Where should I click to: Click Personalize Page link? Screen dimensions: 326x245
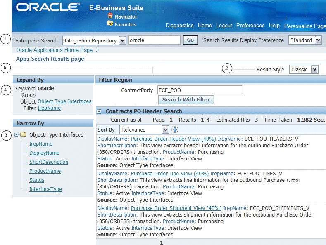305,26
